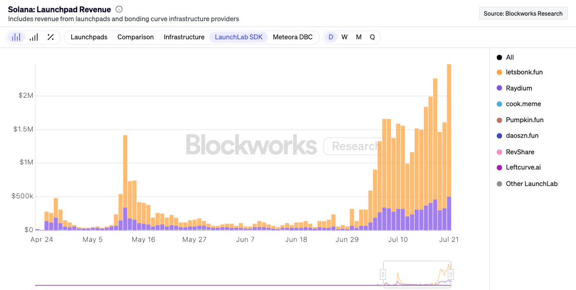576x290 pixels.
Task: Open the Meteora DBC tab
Action: (293, 37)
